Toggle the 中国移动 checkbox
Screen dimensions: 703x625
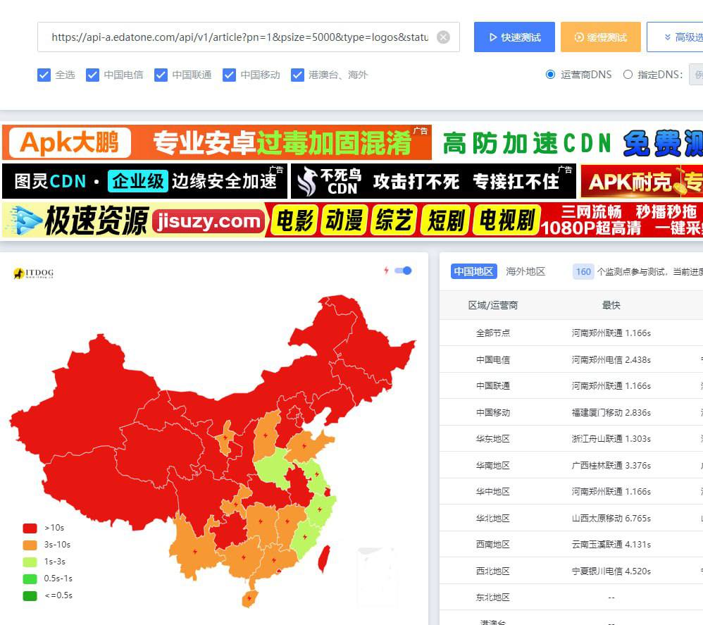point(230,75)
